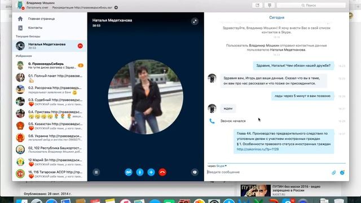Click the caller's round profile photo
The width and height of the screenshot is (361, 203).
(146, 97)
